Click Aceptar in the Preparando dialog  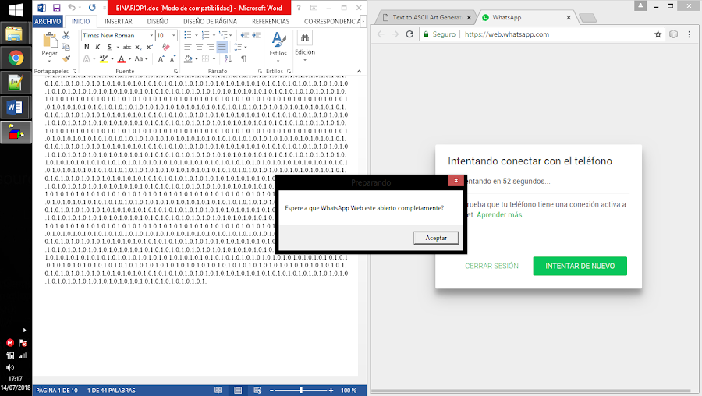click(436, 238)
